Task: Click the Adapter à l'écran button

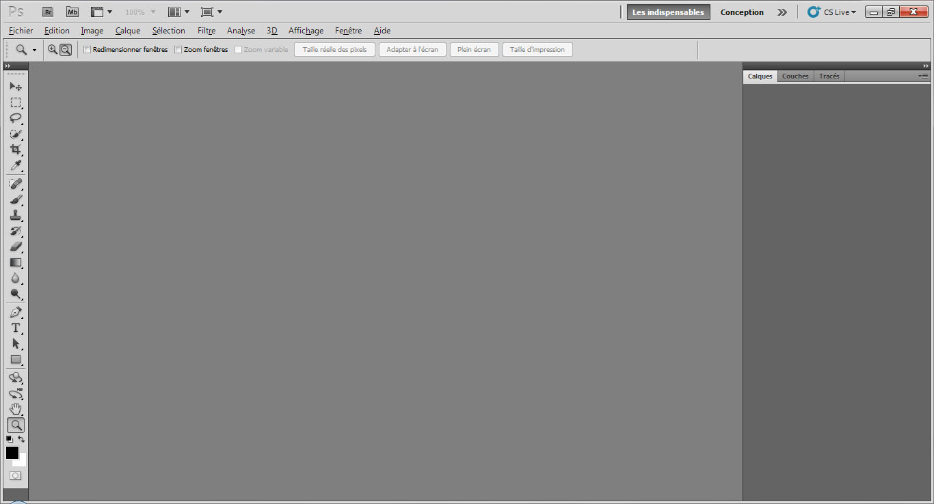Action: point(412,50)
